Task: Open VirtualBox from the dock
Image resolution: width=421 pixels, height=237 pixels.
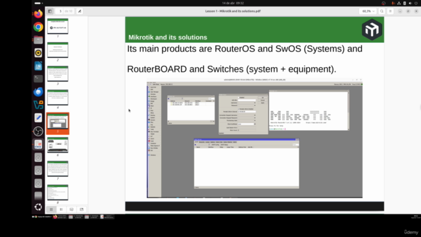Action: 38,105
